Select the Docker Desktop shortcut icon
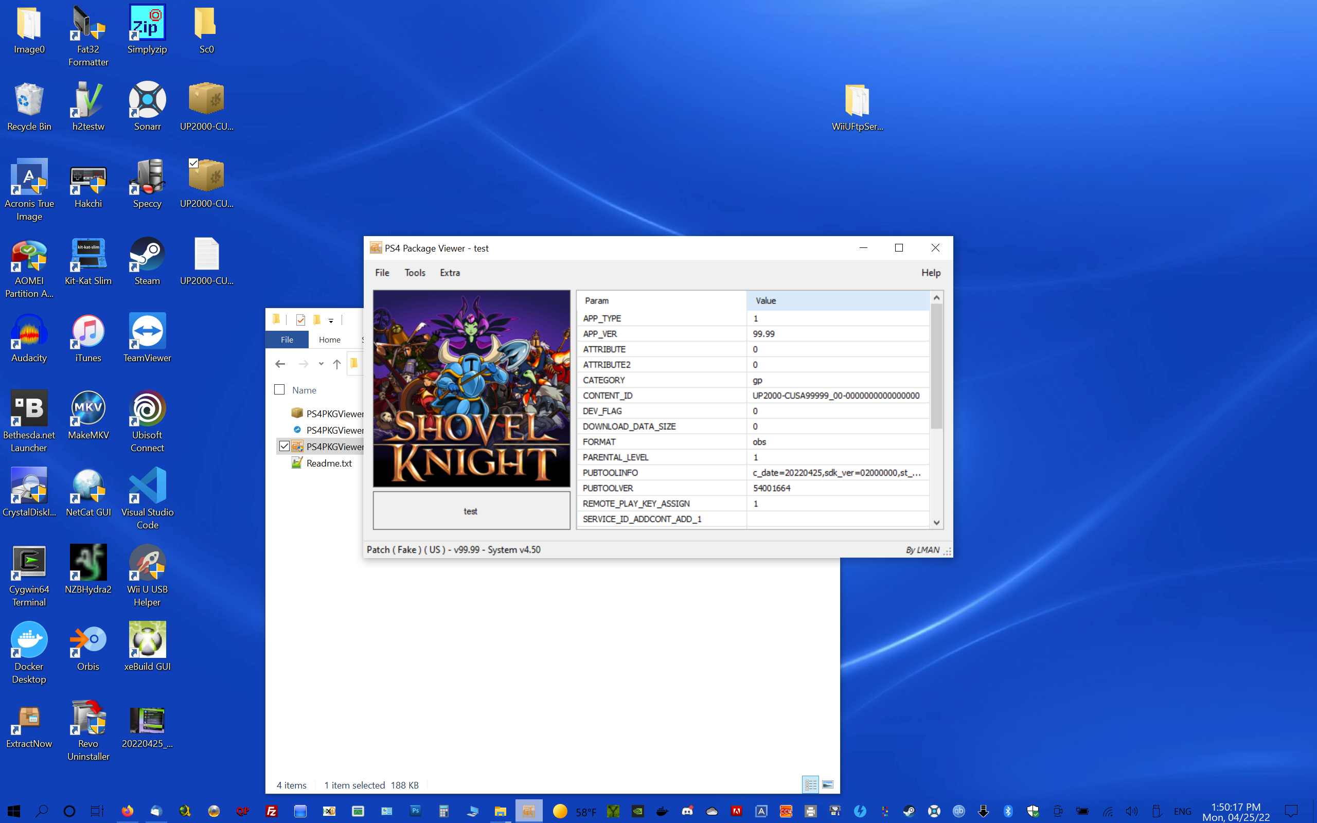This screenshot has width=1317, height=823. tap(29, 653)
